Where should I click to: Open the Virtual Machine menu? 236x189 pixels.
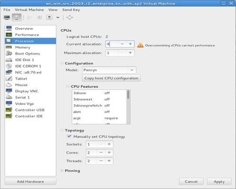(29, 10)
